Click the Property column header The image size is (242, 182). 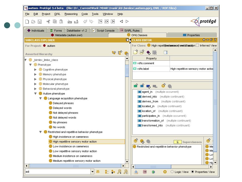(151, 58)
